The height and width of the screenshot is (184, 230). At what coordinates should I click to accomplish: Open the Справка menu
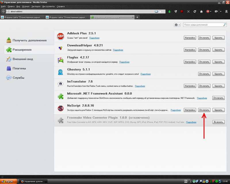[x=61, y=6]
